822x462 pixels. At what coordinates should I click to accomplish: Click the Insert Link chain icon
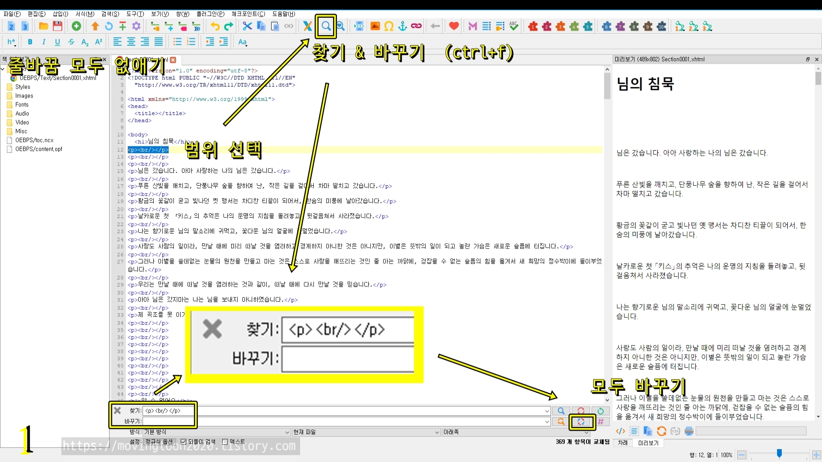416,27
